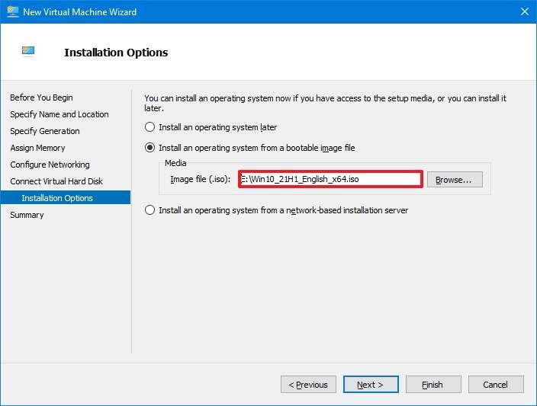
Task: Click the < Previous button
Action: (308, 385)
